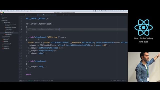Click the stopSound method declaration

coord(36,61)
